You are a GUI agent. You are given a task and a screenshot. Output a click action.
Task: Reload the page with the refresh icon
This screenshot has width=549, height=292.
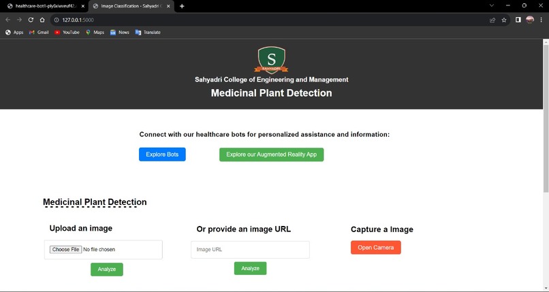pos(31,20)
